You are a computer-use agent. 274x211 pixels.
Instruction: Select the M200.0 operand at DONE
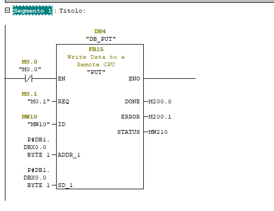(x=160, y=102)
